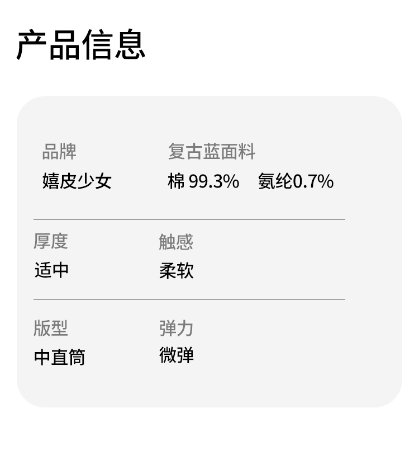This screenshot has width=419, height=455.
Task: Select the 99.3% cotton percentage
Action: point(214,181)
